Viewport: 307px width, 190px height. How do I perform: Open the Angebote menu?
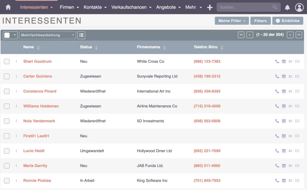coord(168,7)
